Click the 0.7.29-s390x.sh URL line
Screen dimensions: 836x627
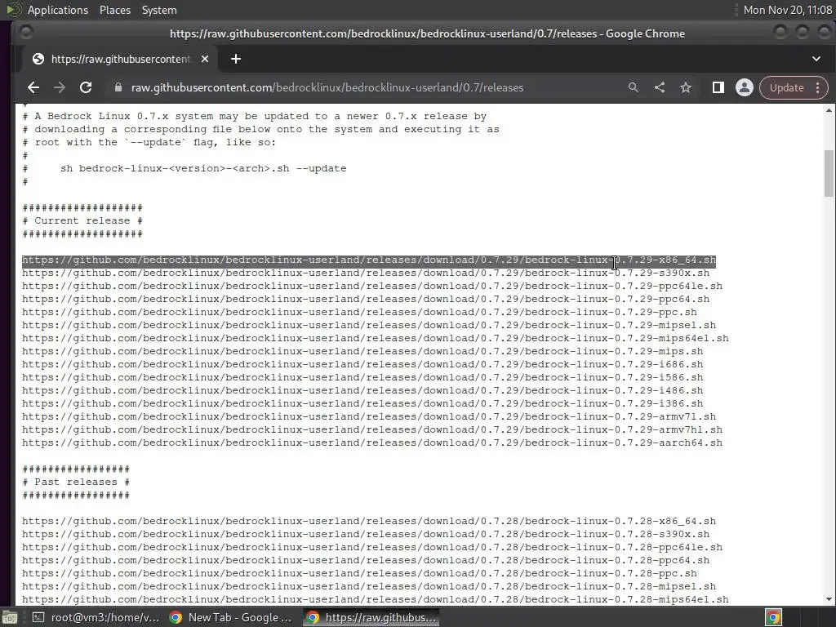click(366, 273)
